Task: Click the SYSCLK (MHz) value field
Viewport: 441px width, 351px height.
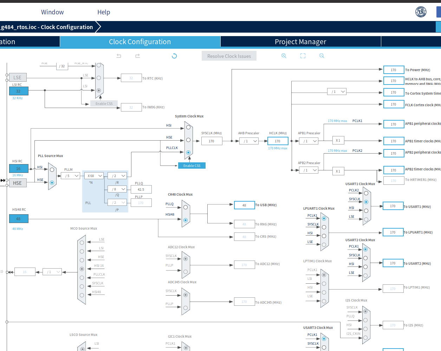Action: pos(212,141)
